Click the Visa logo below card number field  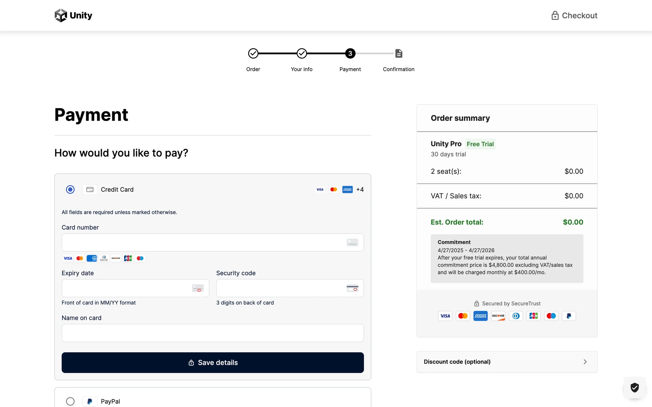coord(68,258)
